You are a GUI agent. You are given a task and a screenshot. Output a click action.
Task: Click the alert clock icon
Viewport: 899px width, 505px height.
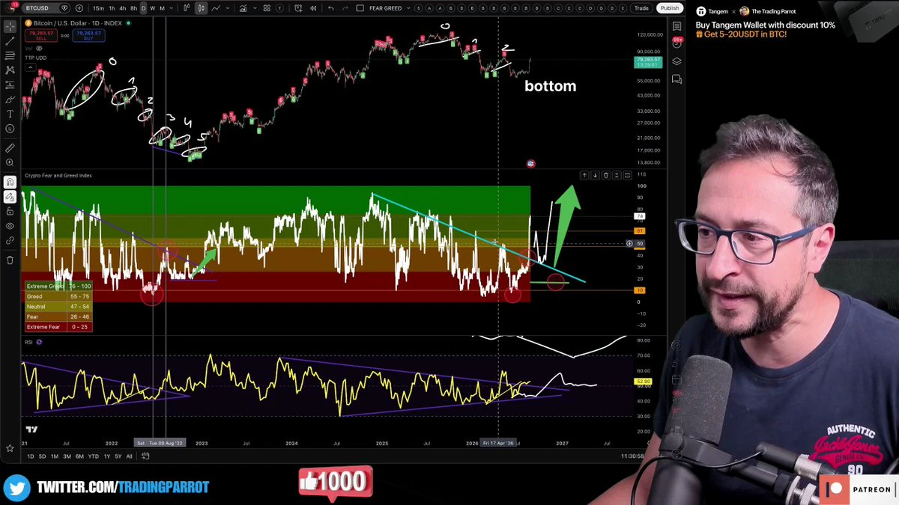pos(298,8)
